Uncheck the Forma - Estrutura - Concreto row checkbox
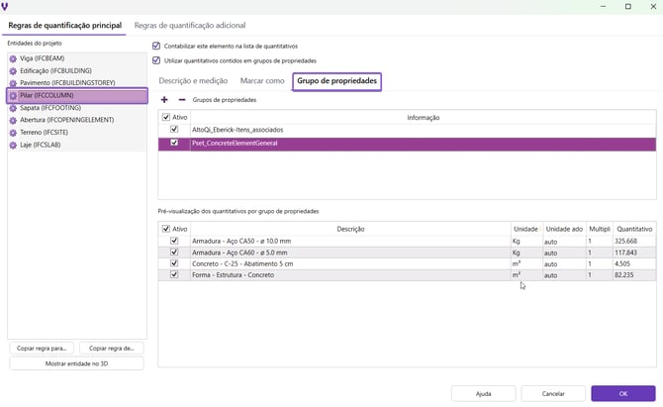 (174, 274)
